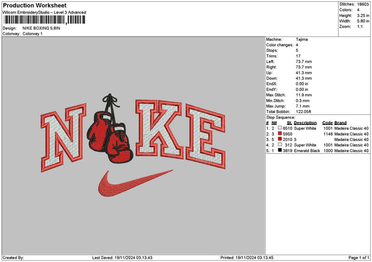Click the Zoom value '1:1'
Screen dimensions: 372x262
tap(360, 27)
